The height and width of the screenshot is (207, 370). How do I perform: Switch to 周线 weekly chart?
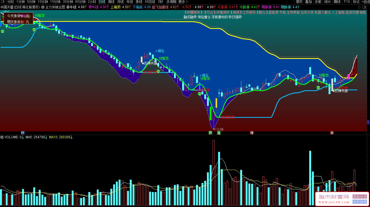point(111,2)
